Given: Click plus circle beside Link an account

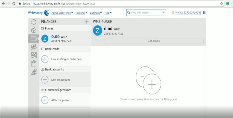Looking at the screenshot, I should point(45,79).
